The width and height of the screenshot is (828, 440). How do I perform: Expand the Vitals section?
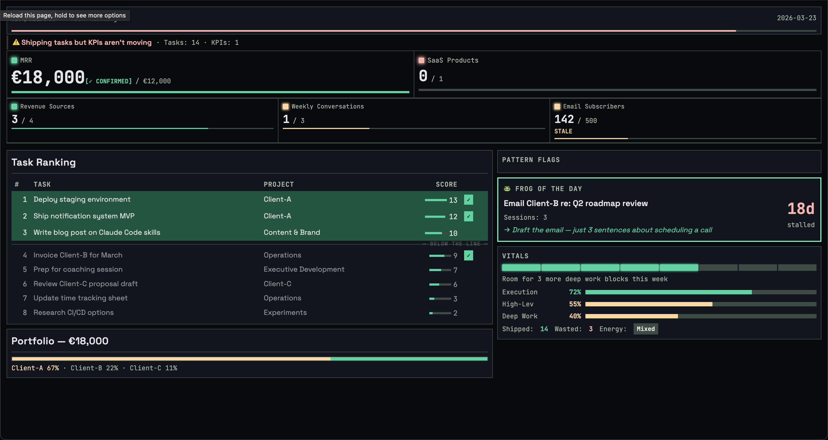pyautogui.click(x=515, y=256)
